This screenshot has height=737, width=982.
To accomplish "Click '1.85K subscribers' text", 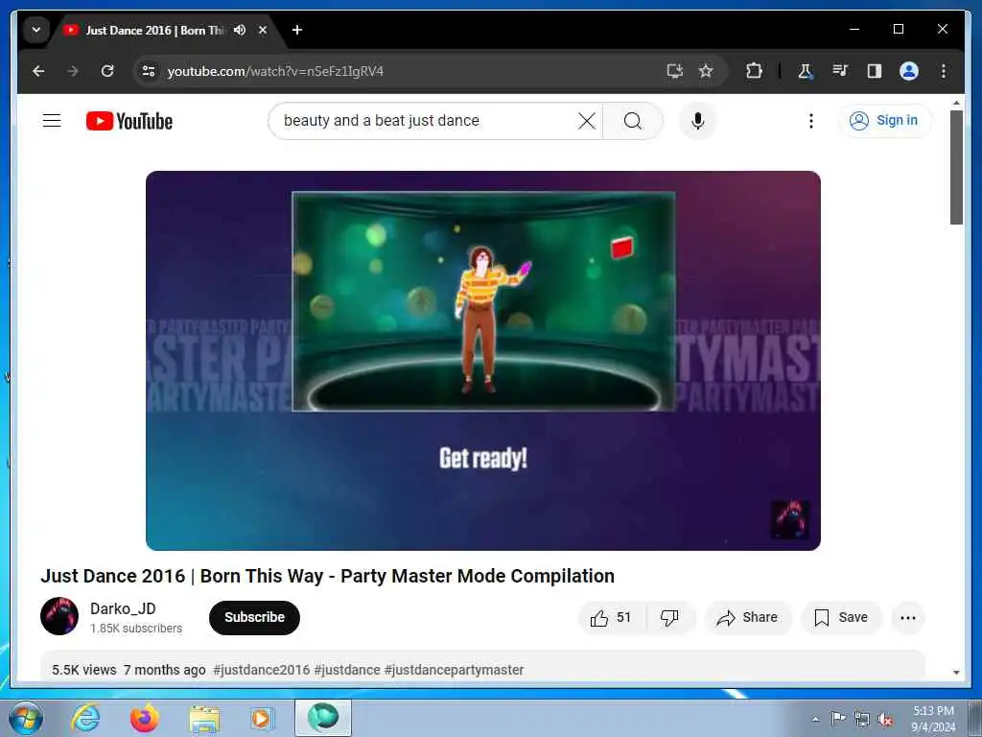I will click(x=136, y=628).
